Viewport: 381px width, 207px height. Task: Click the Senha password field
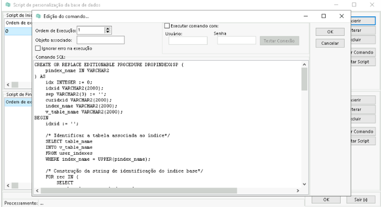(x=236, y=40)
